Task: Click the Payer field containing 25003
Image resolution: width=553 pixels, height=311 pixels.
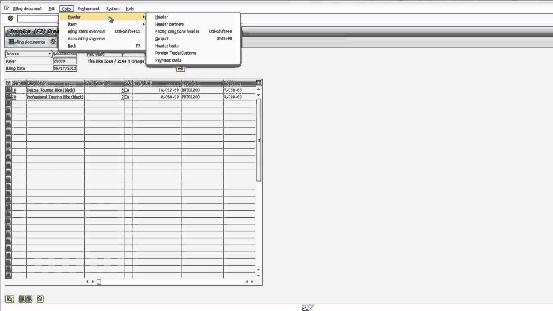Action: (65, 61)
